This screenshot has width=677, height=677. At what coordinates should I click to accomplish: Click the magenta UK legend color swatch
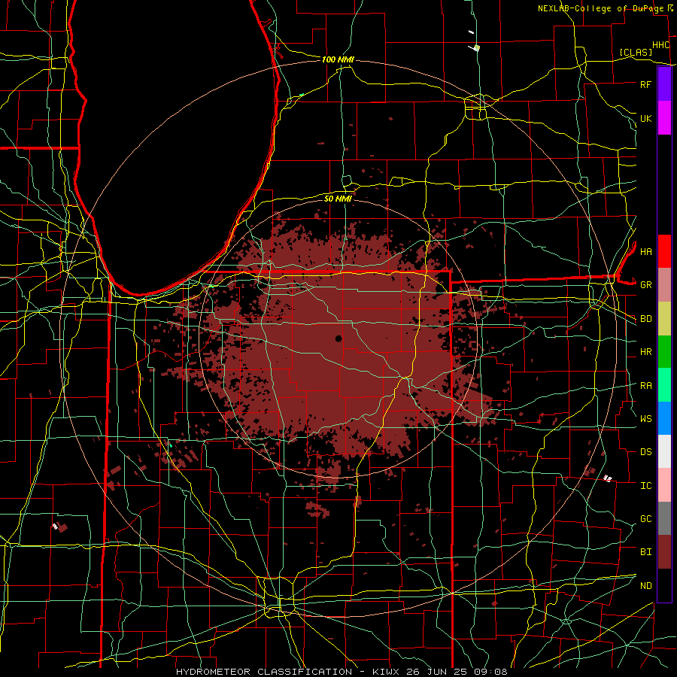click(x=664, y=118)
